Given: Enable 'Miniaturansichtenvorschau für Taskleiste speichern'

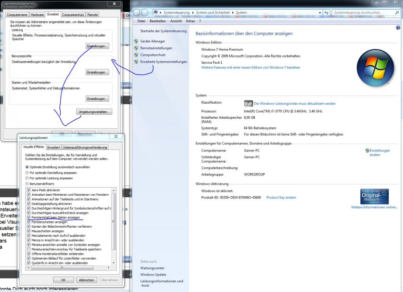Looking at the screenshot, I should (29, 249).
